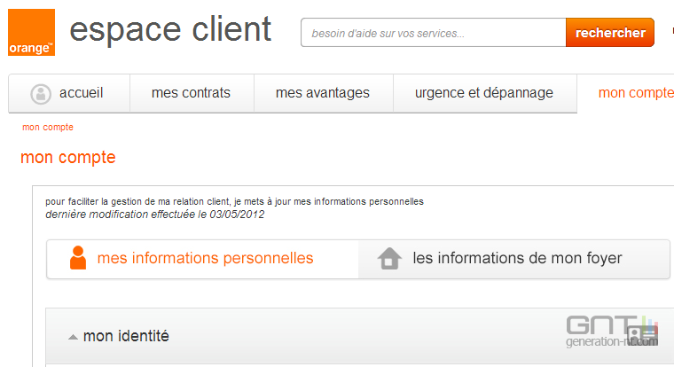The height and width of the screenshot is (367, 674).
Task: Click the Orange logo
Action: pyautogui.click(x=31, y=32)
